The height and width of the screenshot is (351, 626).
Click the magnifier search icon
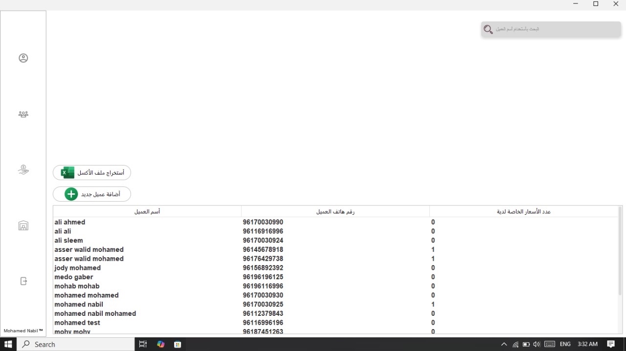488,29
